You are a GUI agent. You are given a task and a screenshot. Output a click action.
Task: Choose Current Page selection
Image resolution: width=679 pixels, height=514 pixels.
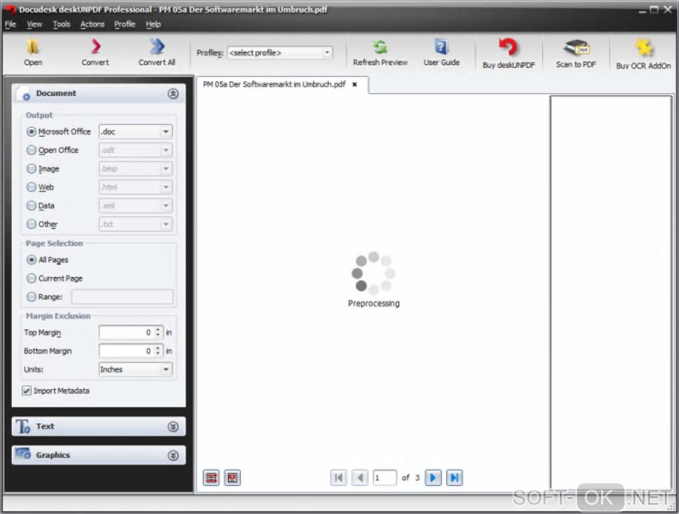31,278
